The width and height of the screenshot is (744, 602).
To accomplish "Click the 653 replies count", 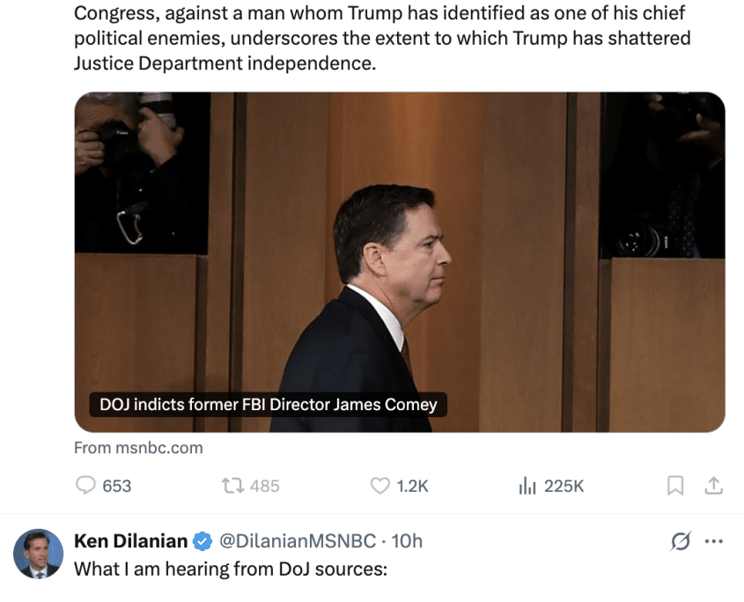I will [x=117, y=486].
